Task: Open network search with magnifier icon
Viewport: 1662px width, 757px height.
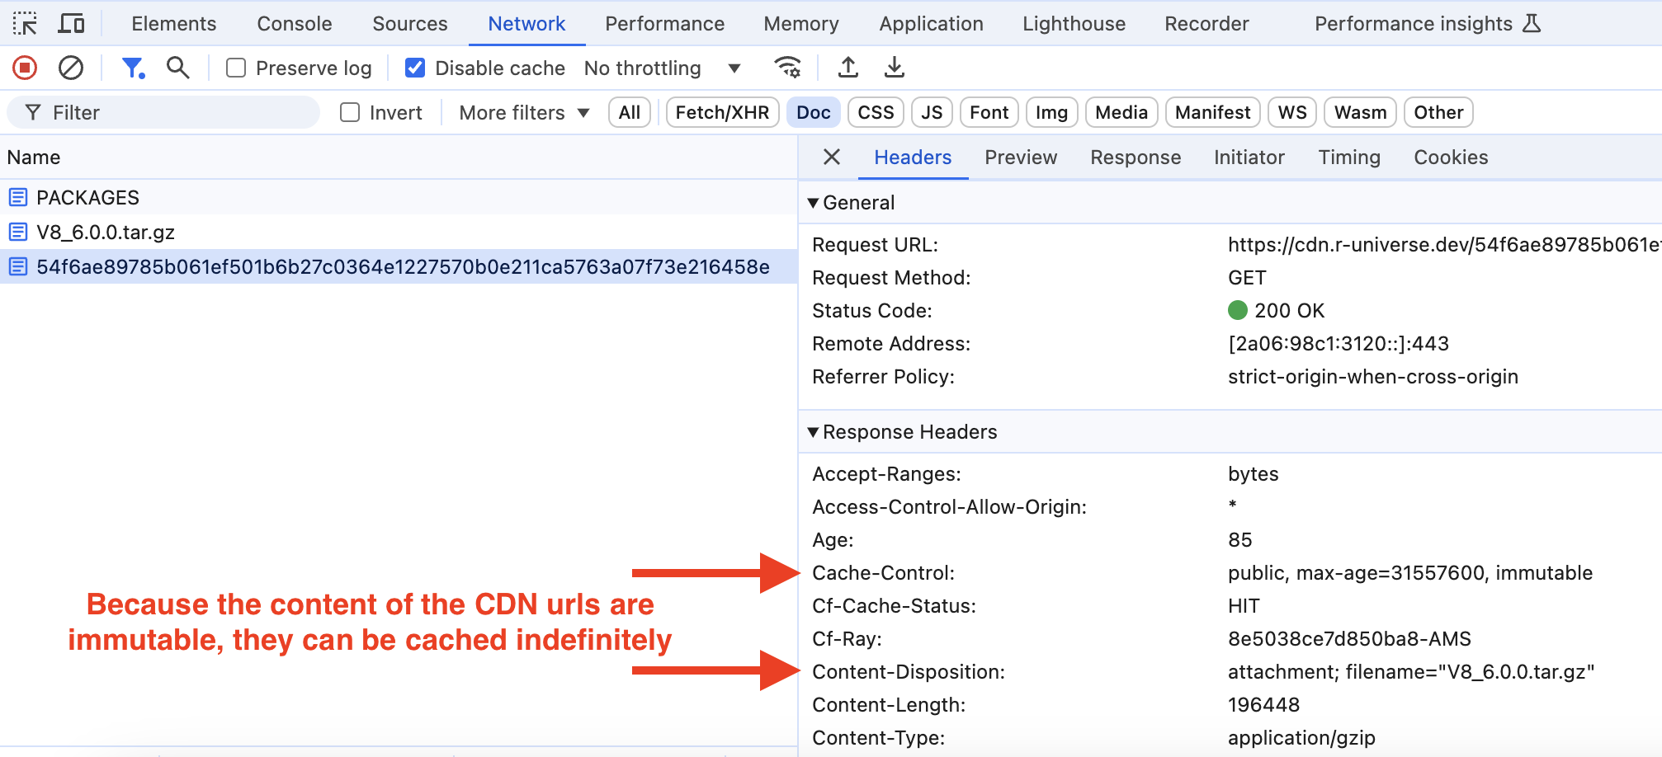Action: 177,68
